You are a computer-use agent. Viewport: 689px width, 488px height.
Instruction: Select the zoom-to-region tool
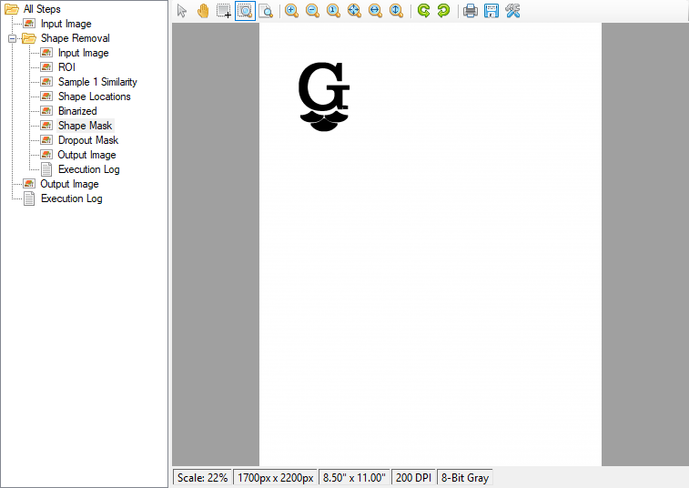click(245, 11)
